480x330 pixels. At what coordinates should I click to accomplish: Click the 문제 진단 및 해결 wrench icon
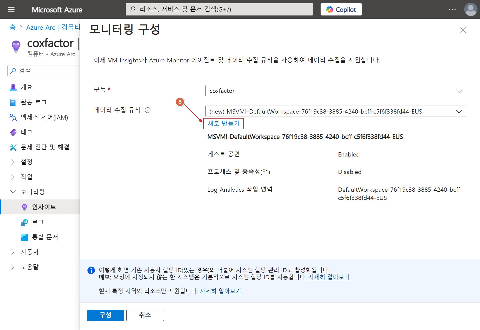click(13, 148)
